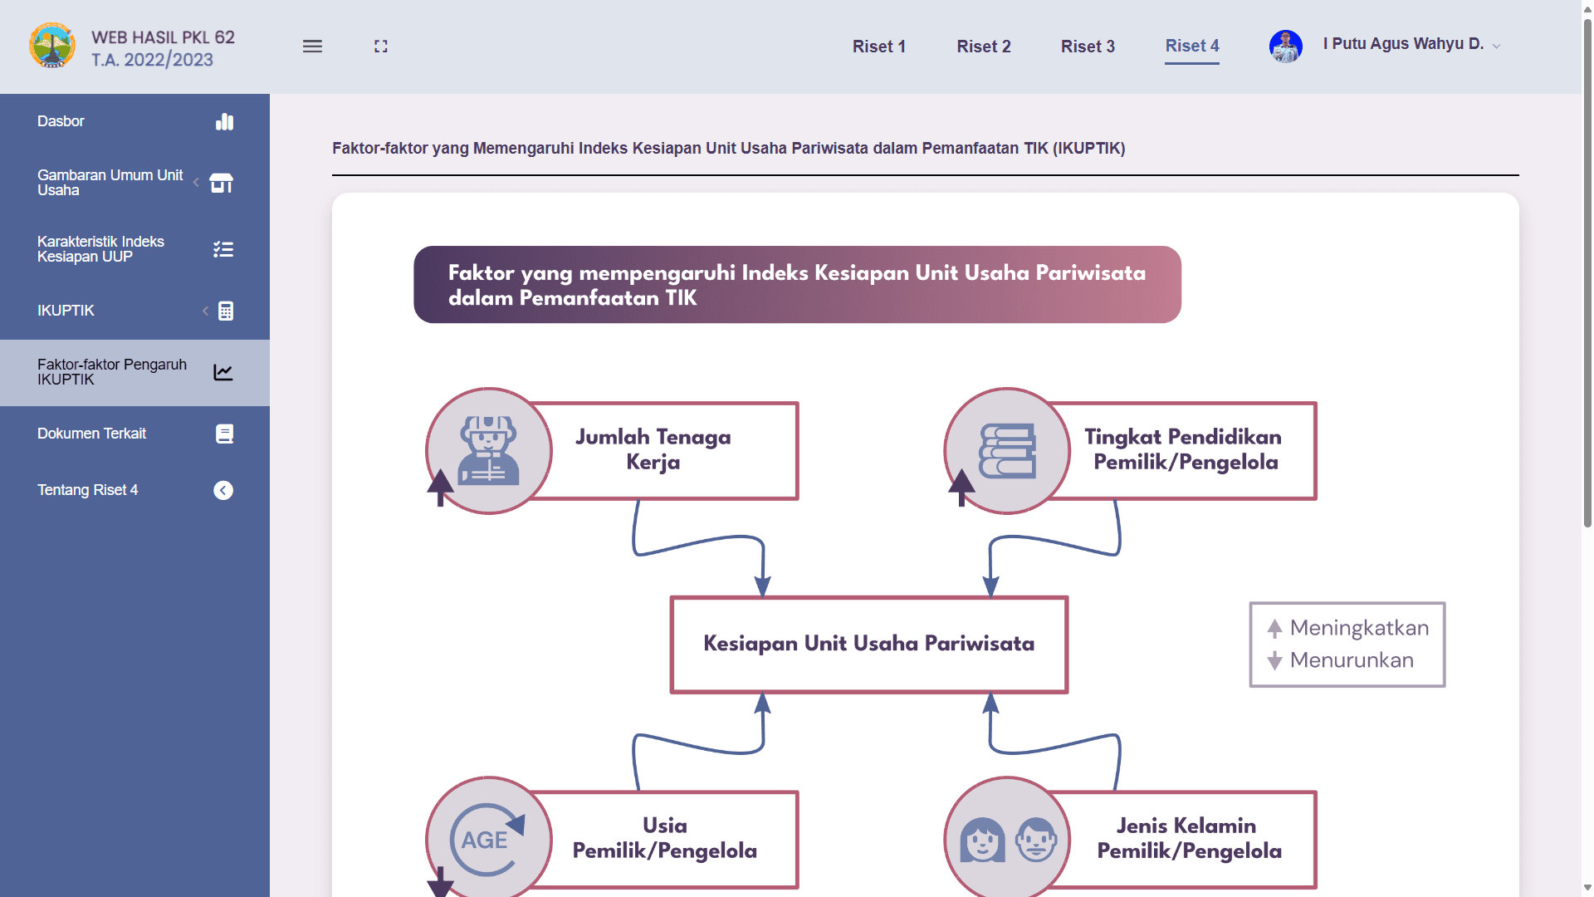This screenshot has width=1594, height=897.
Task: Click the store icon beside Gambaran Umum
Action: [x=222, y=183]
